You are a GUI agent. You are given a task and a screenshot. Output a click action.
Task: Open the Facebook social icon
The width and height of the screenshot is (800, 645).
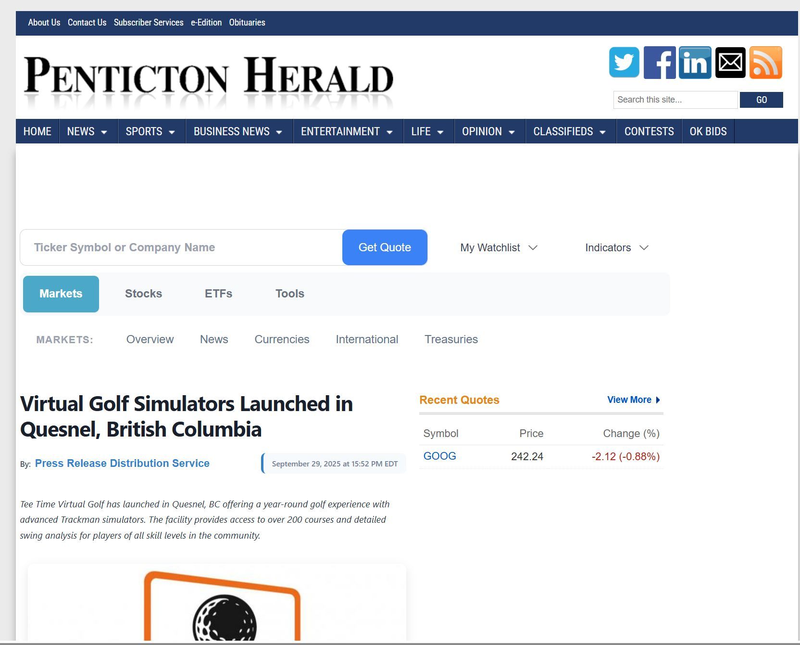[x=660, y=62]
